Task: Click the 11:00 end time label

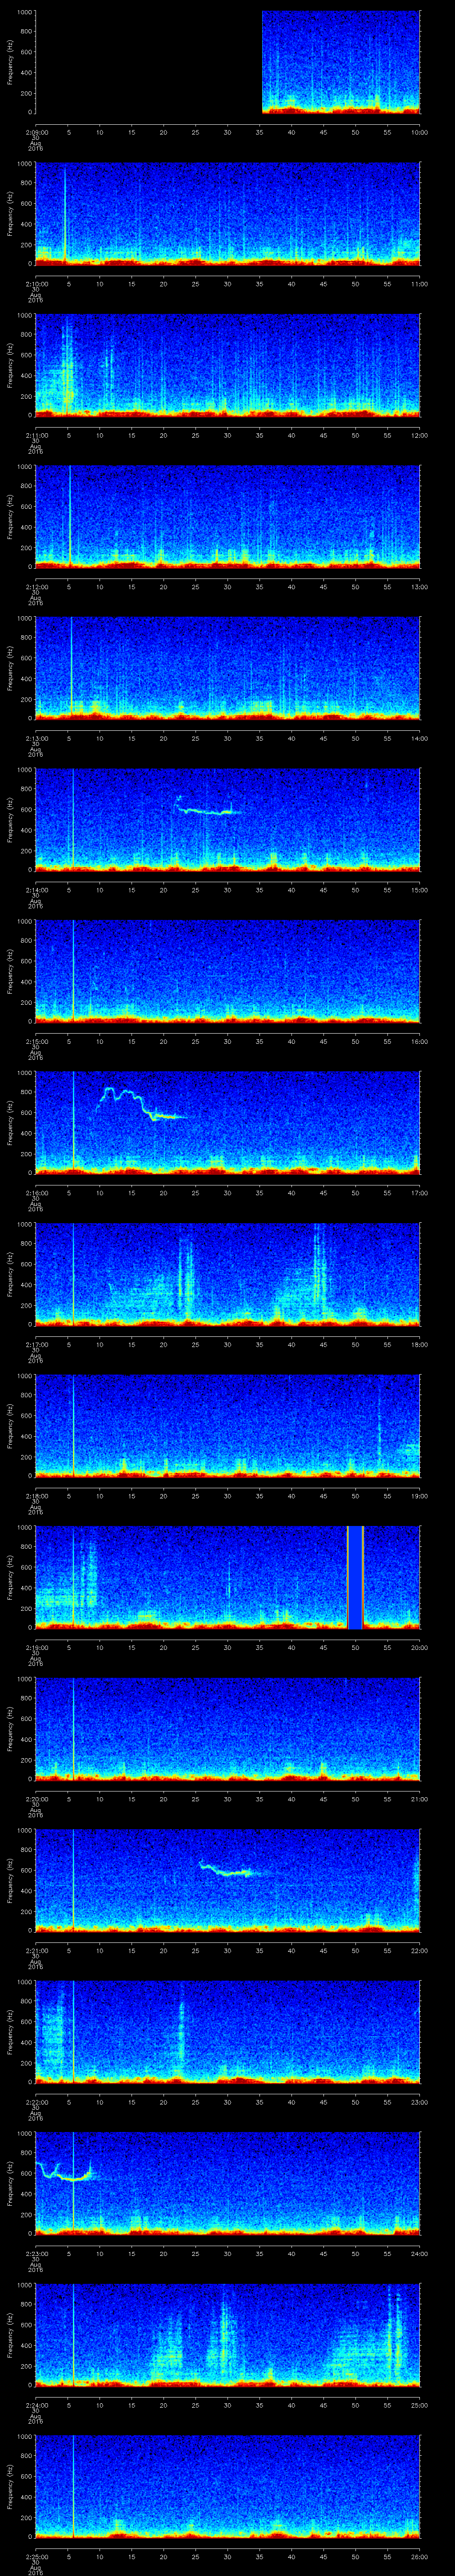Action: pos(419,284)
